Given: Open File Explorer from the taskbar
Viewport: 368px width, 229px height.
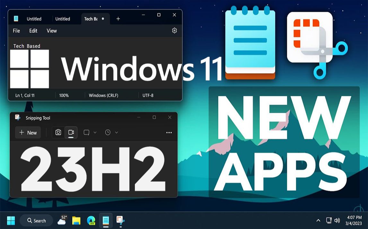Looking at the screenshot, I should pos(77,220).
